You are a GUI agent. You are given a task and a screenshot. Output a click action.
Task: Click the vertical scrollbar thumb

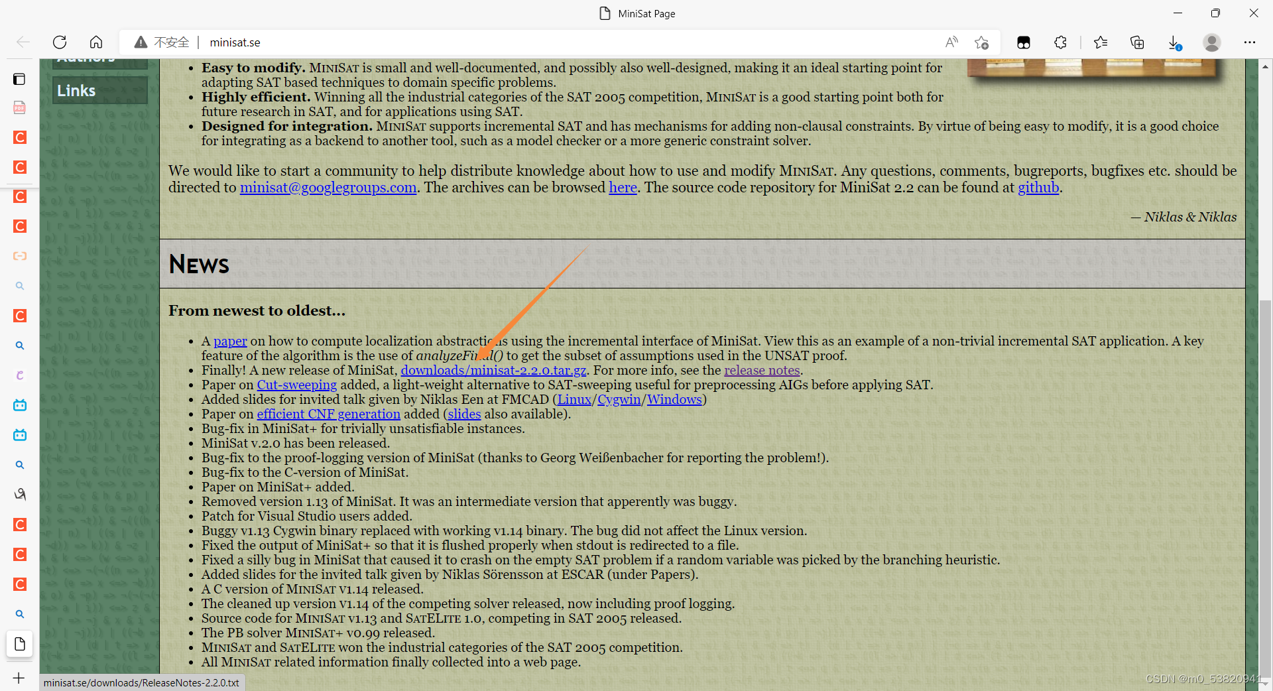[1266, 487]
